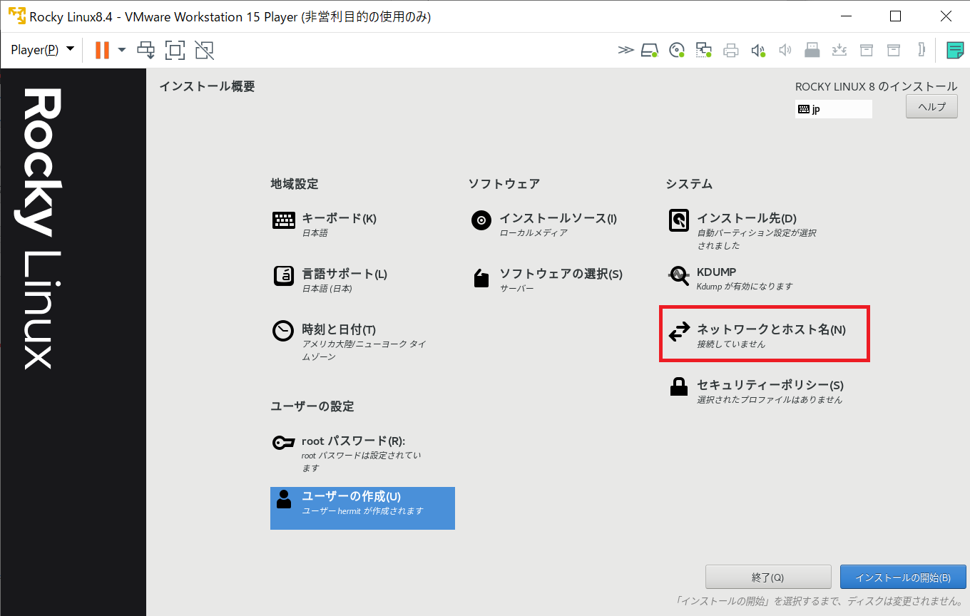Click '自動パーティション設定が選択されました' status text
The height and width of the screenshot is (616, 970).
756,240
